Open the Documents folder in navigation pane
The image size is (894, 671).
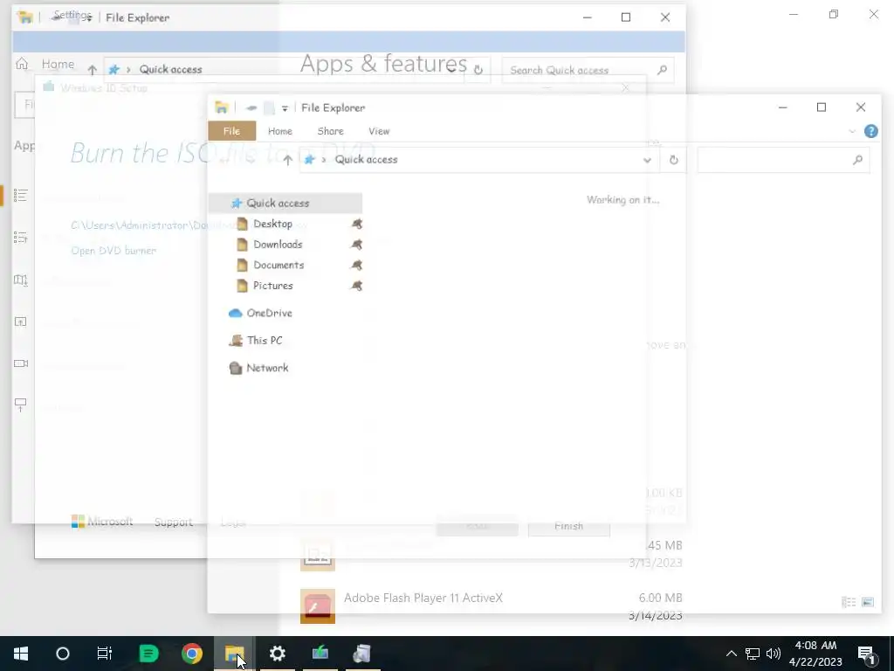[x=279, y=265]
